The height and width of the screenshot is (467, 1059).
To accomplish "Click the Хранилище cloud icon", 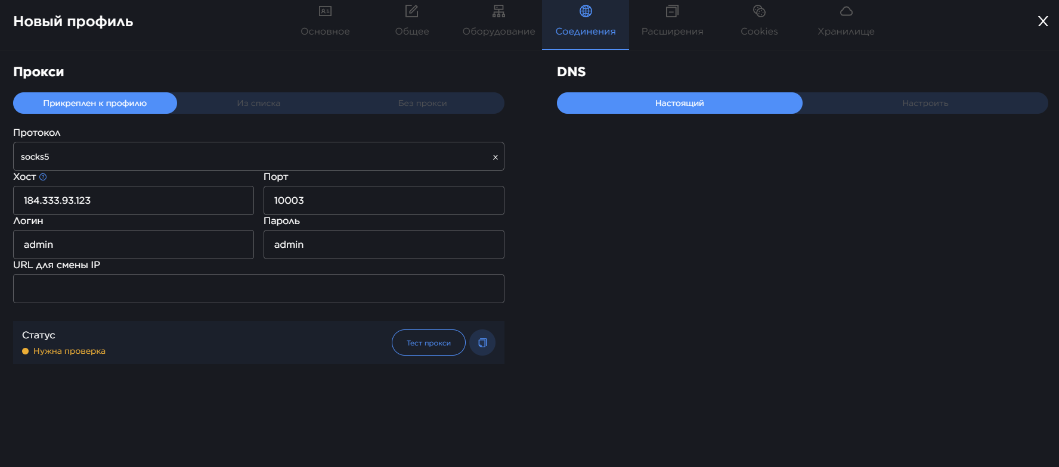I will tap(846, 11).
